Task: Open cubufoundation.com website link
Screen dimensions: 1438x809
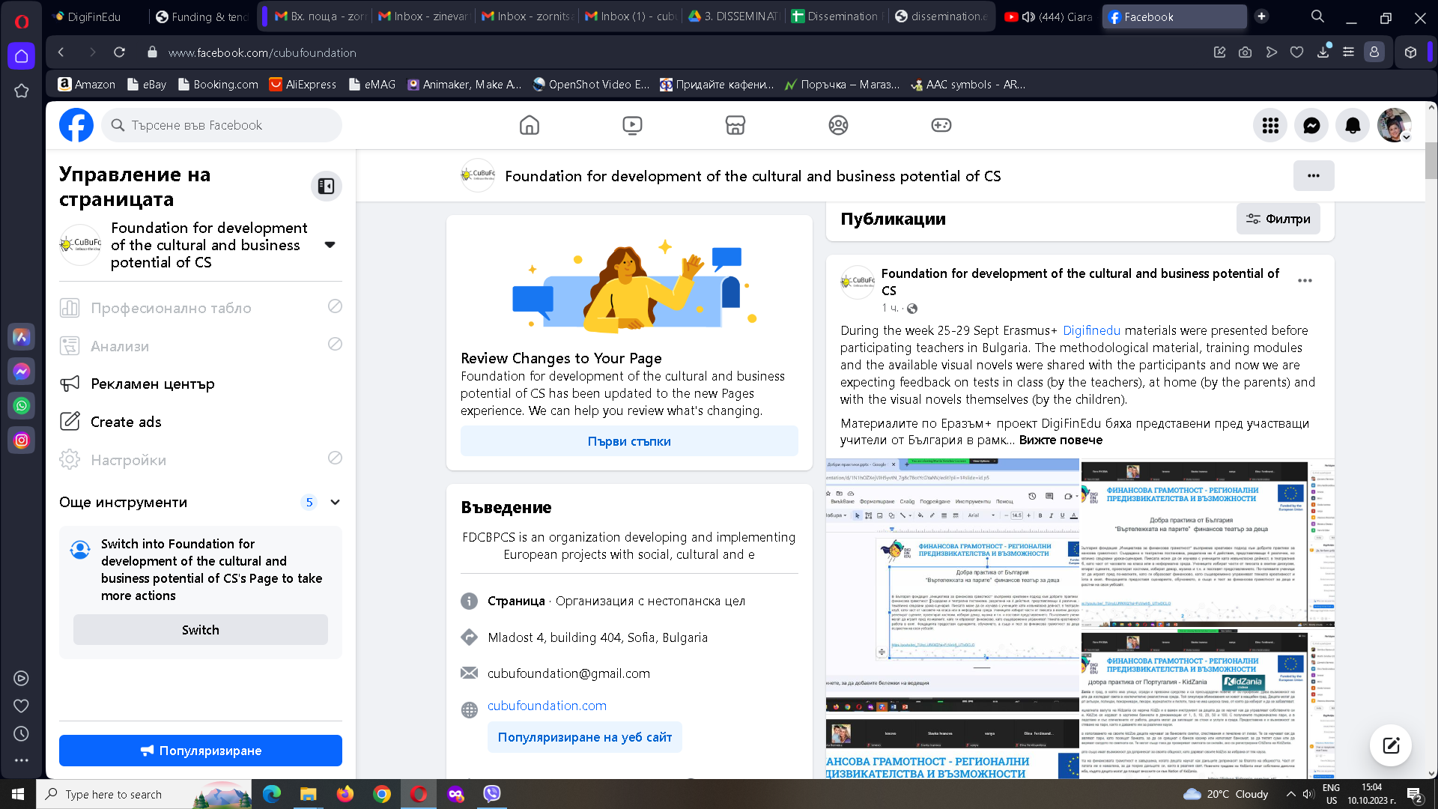Action: pos(547,706)
